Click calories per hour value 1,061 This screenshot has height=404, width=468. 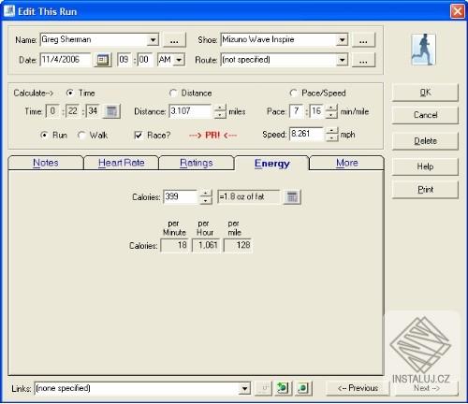click(206, 245)
